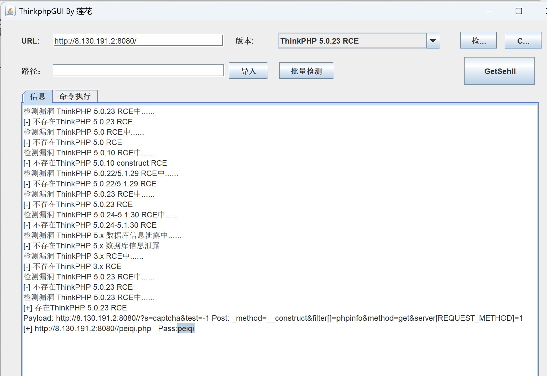Expand the version list with the arrow button
Image resolution: width=547 pixels, height=376 pixels.
[x=433, y=41]
